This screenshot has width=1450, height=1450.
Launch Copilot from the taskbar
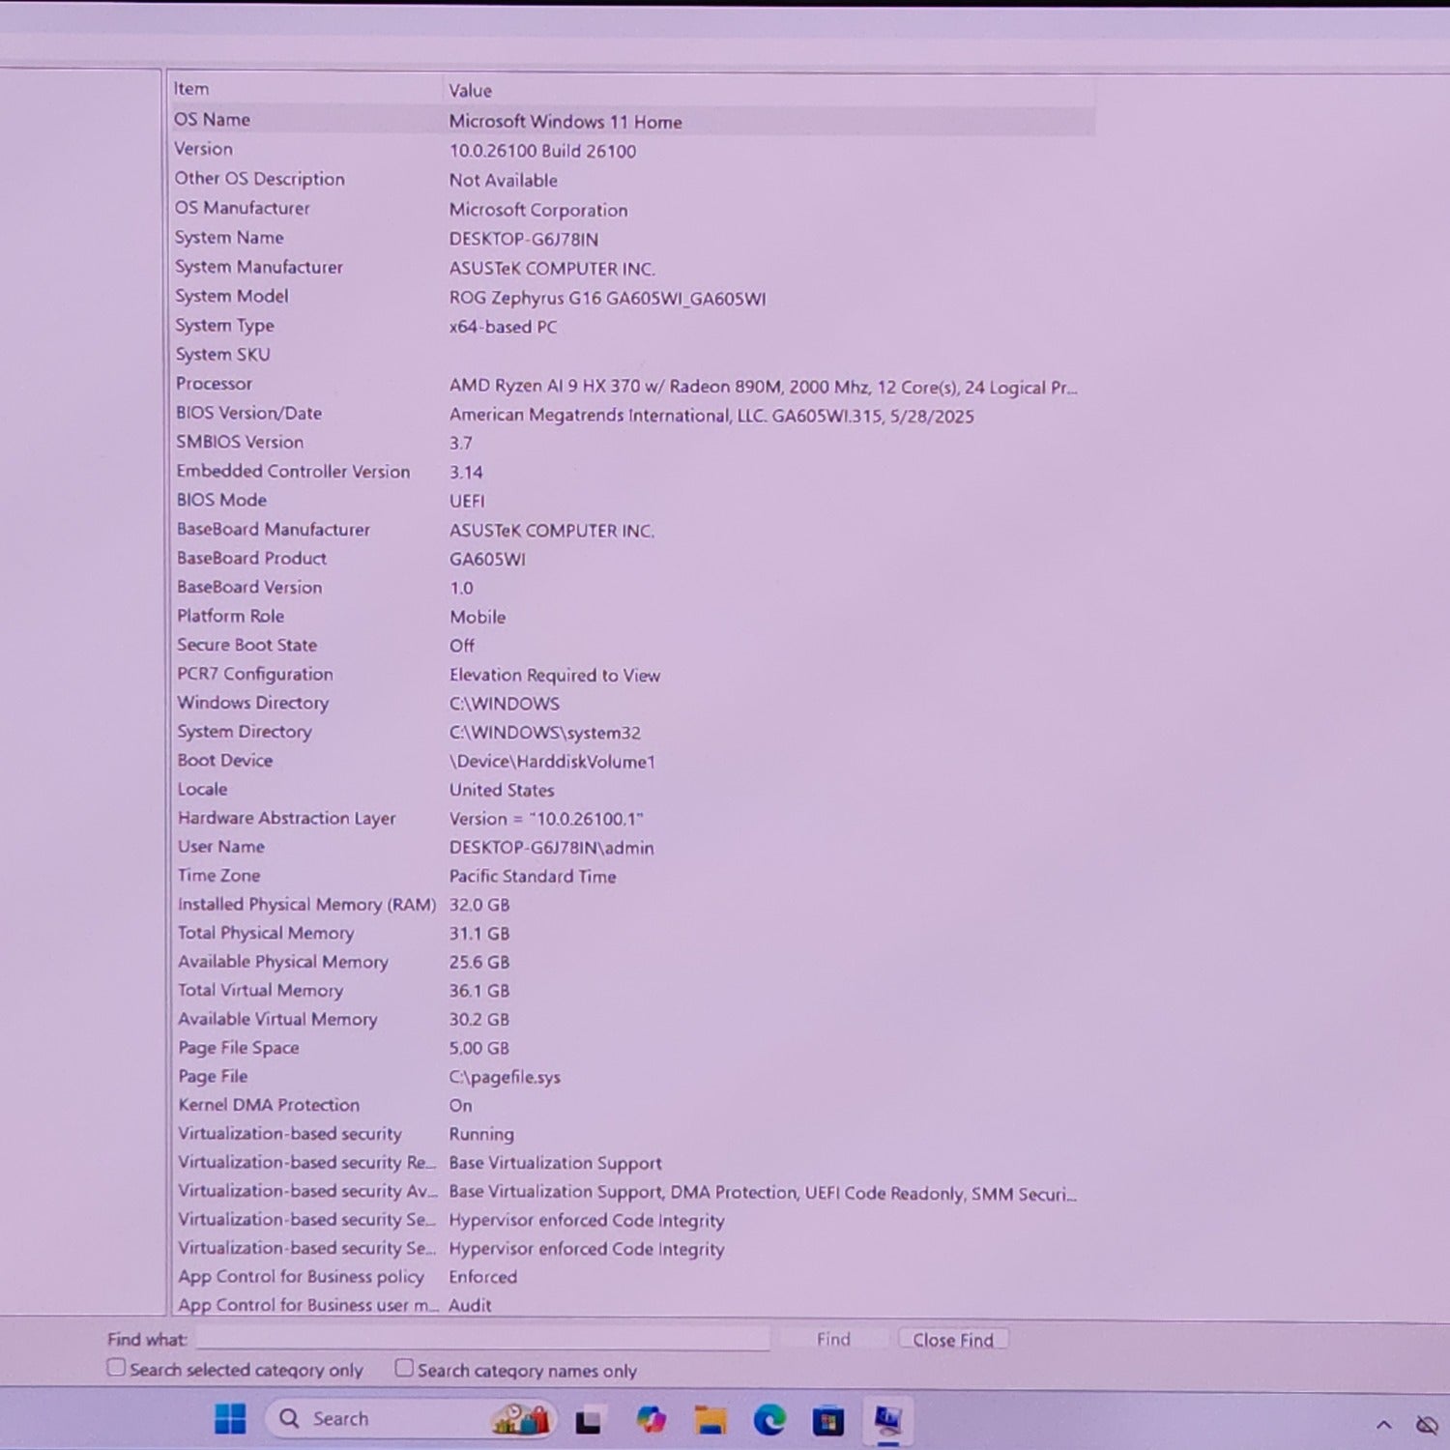click(x=651, y=1420)
